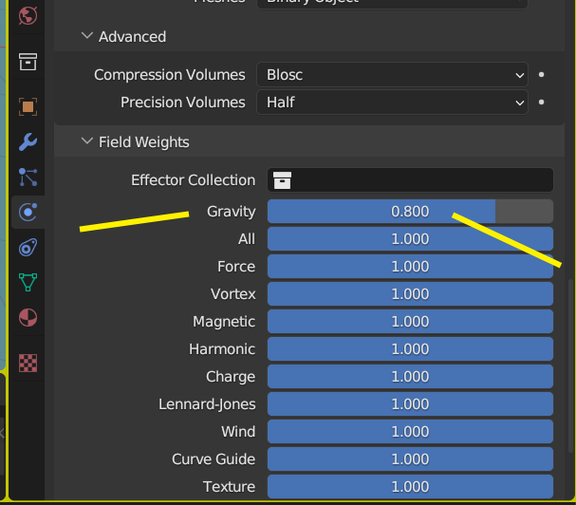
Task: Open the Compression Volumes dropdown
Action: click(392, 75)
